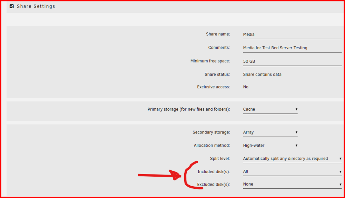Select the Exclusive access 'No' value
Viewport: 345px width, 198px height.
coord(246,87)
